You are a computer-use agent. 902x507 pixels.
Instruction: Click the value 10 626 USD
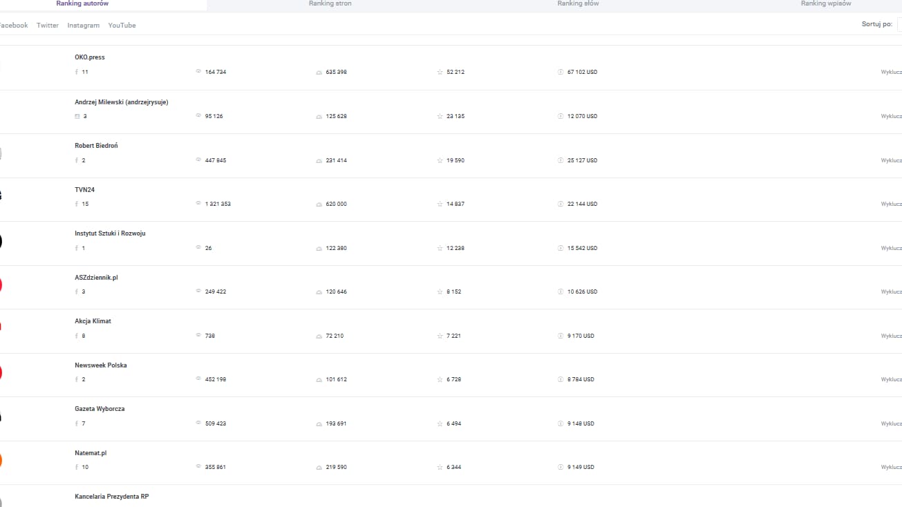tap(582, 291)
